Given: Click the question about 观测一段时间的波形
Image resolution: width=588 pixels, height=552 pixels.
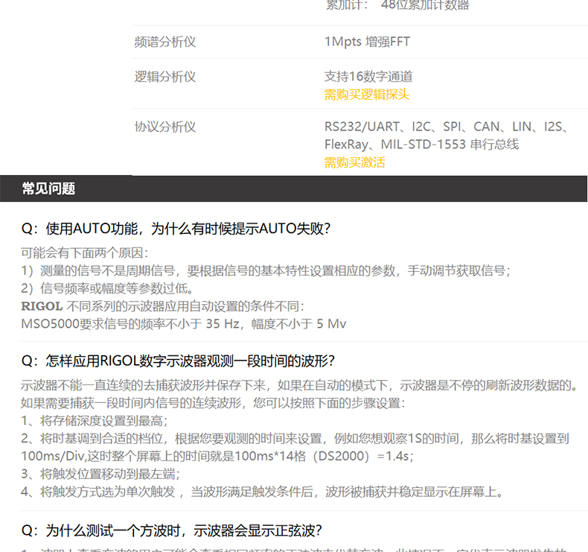Looking at the screenshot, I should coord(178,361).
